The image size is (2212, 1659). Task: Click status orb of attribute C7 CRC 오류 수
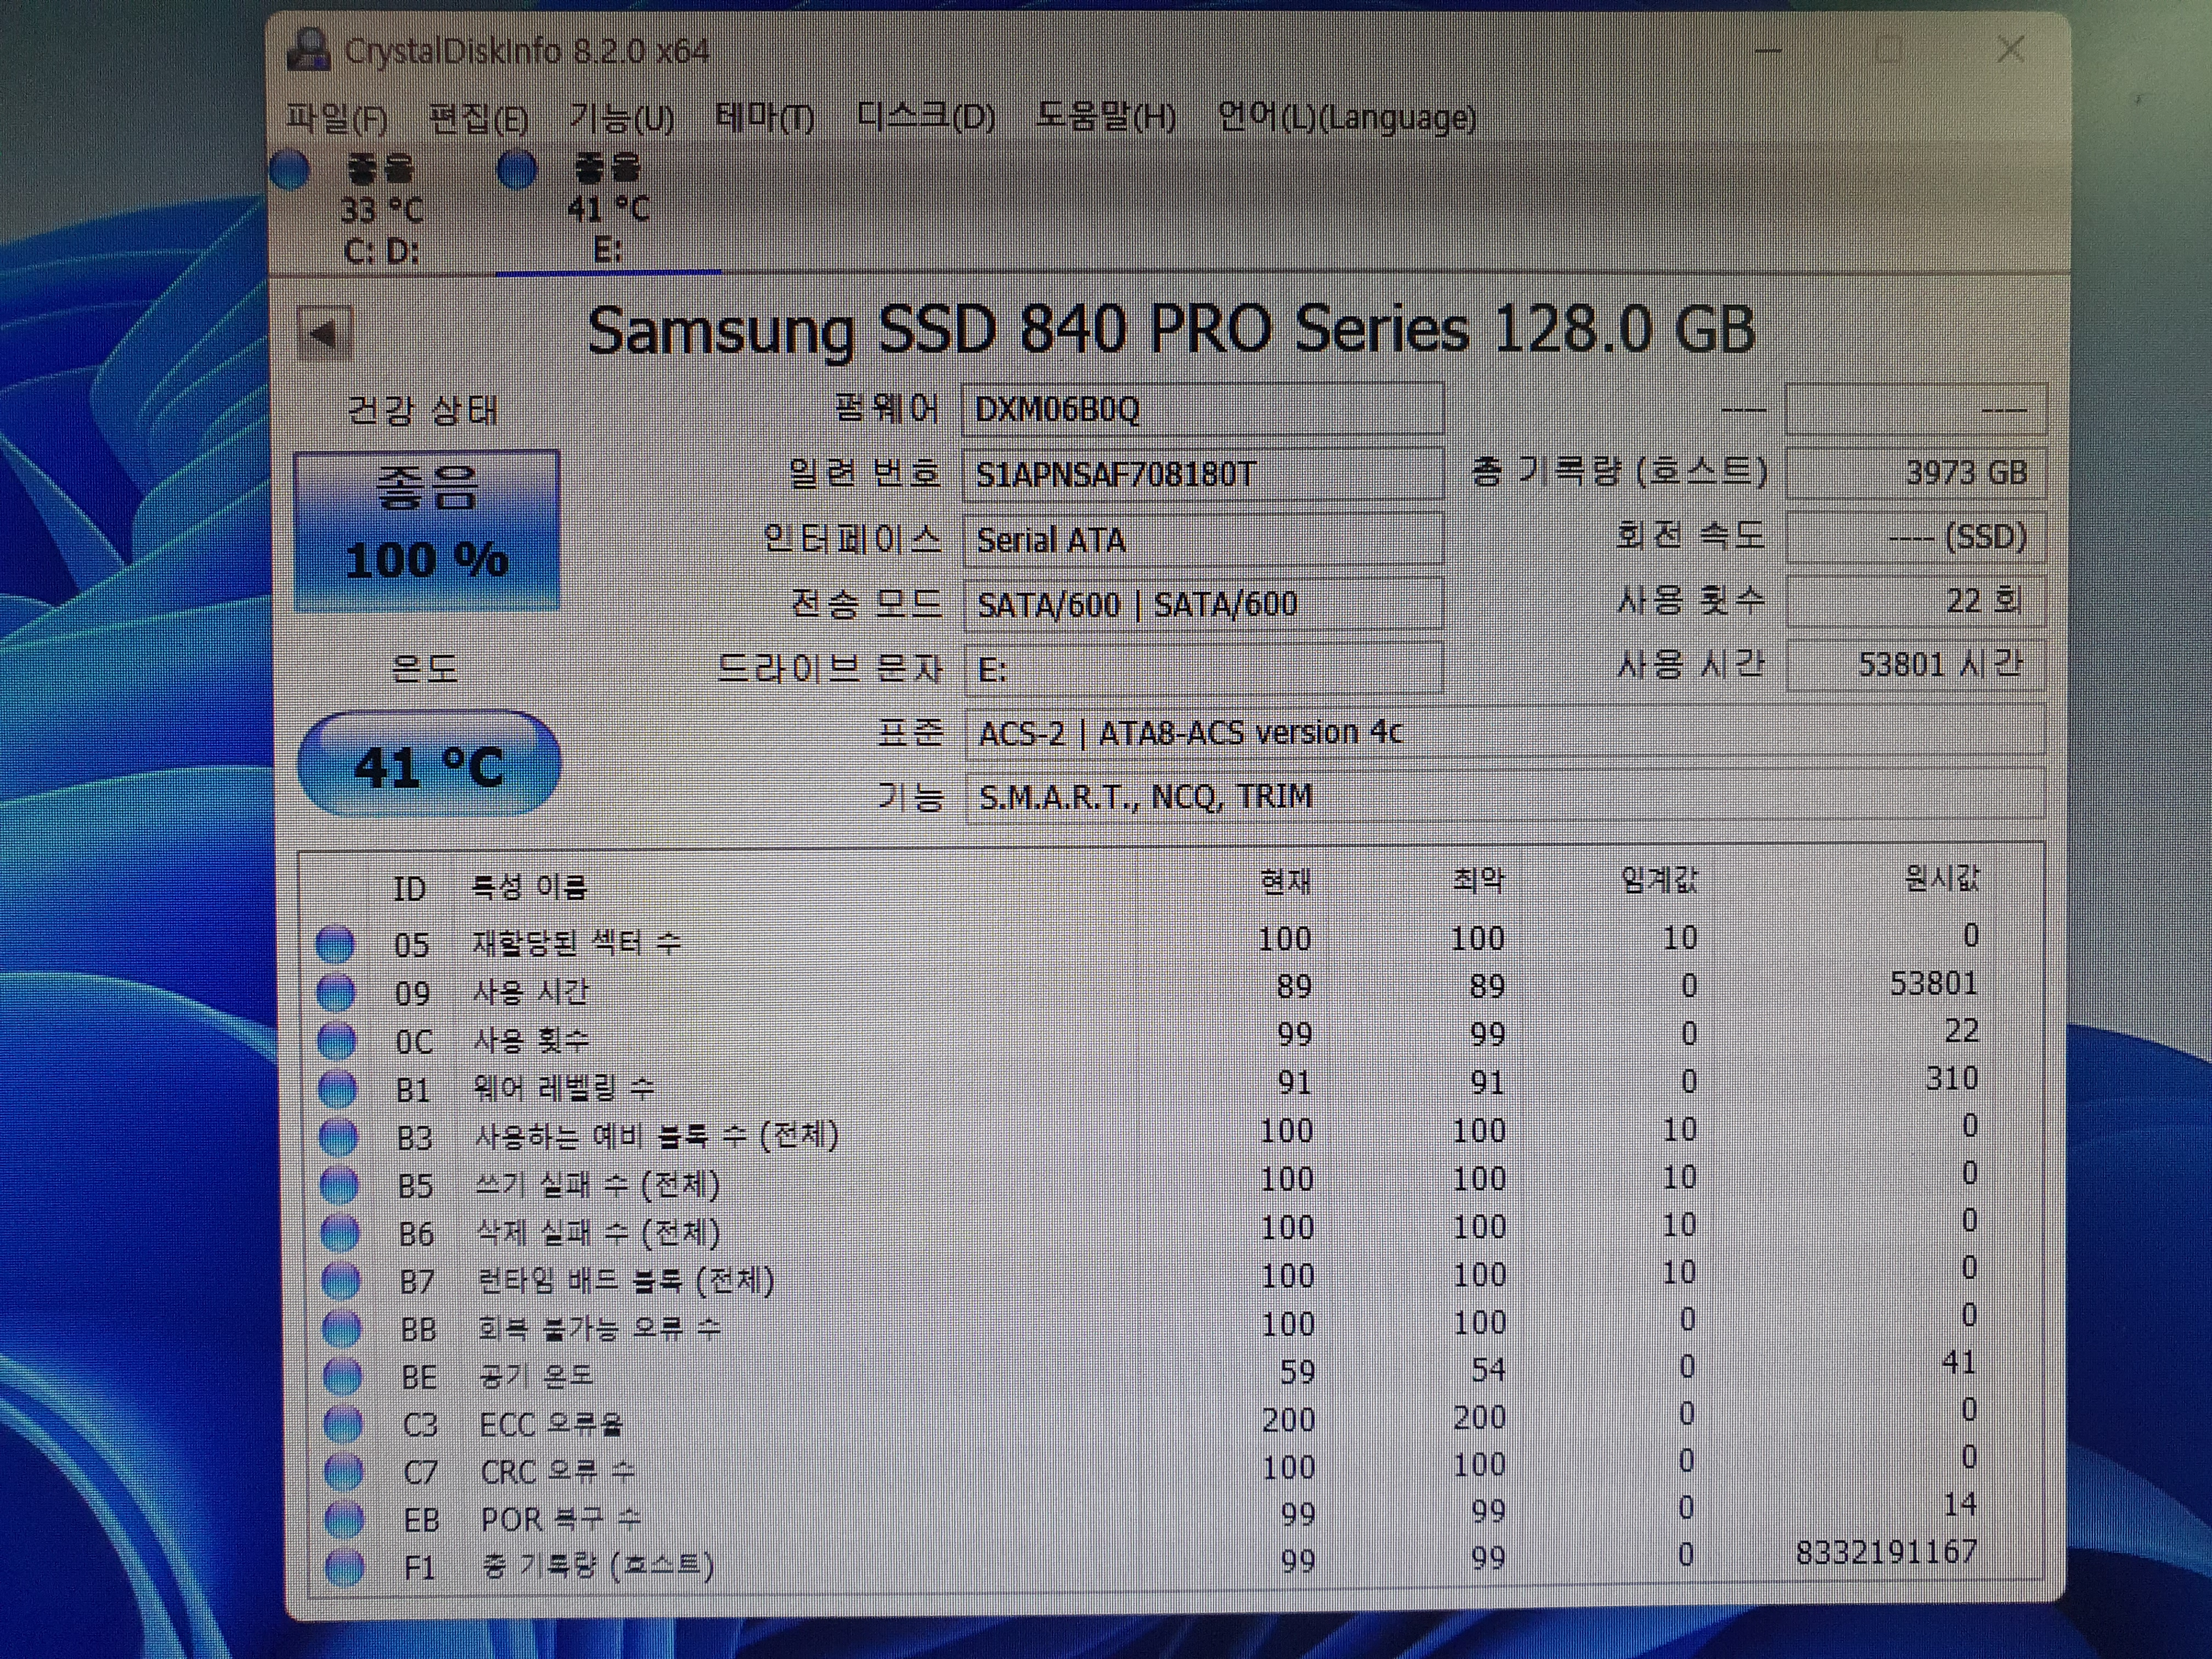(344, 1471)
